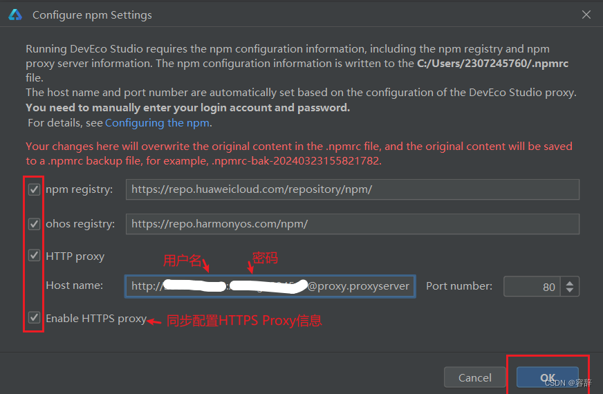603x394 pixels.
Task: Uncheck the npm registry checkbox
Action: [x=34, y=189]
